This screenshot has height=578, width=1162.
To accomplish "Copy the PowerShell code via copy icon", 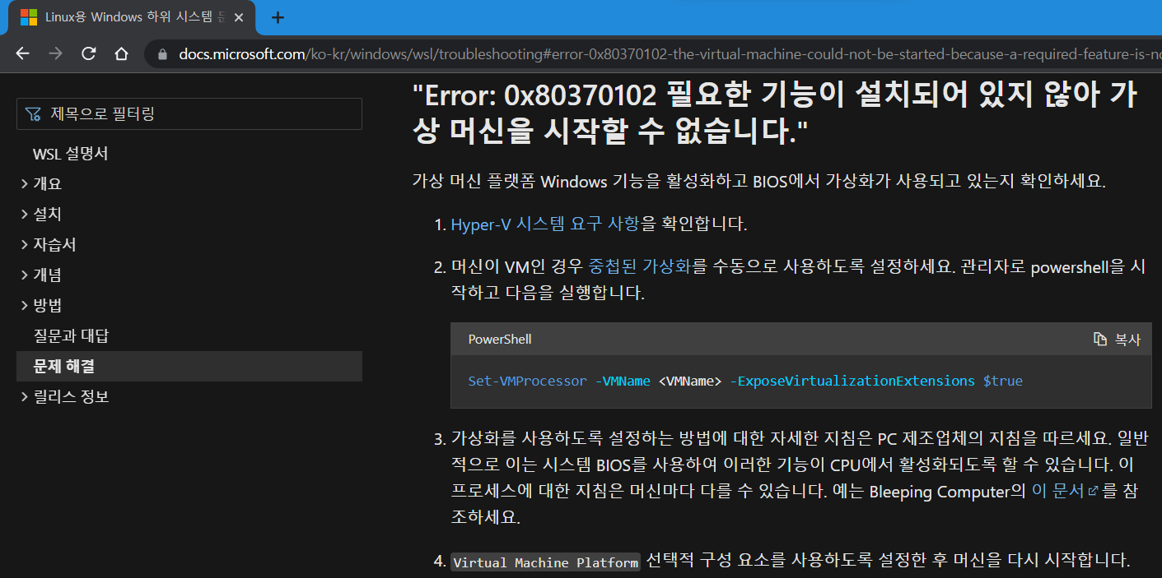I will point(1099,340).
